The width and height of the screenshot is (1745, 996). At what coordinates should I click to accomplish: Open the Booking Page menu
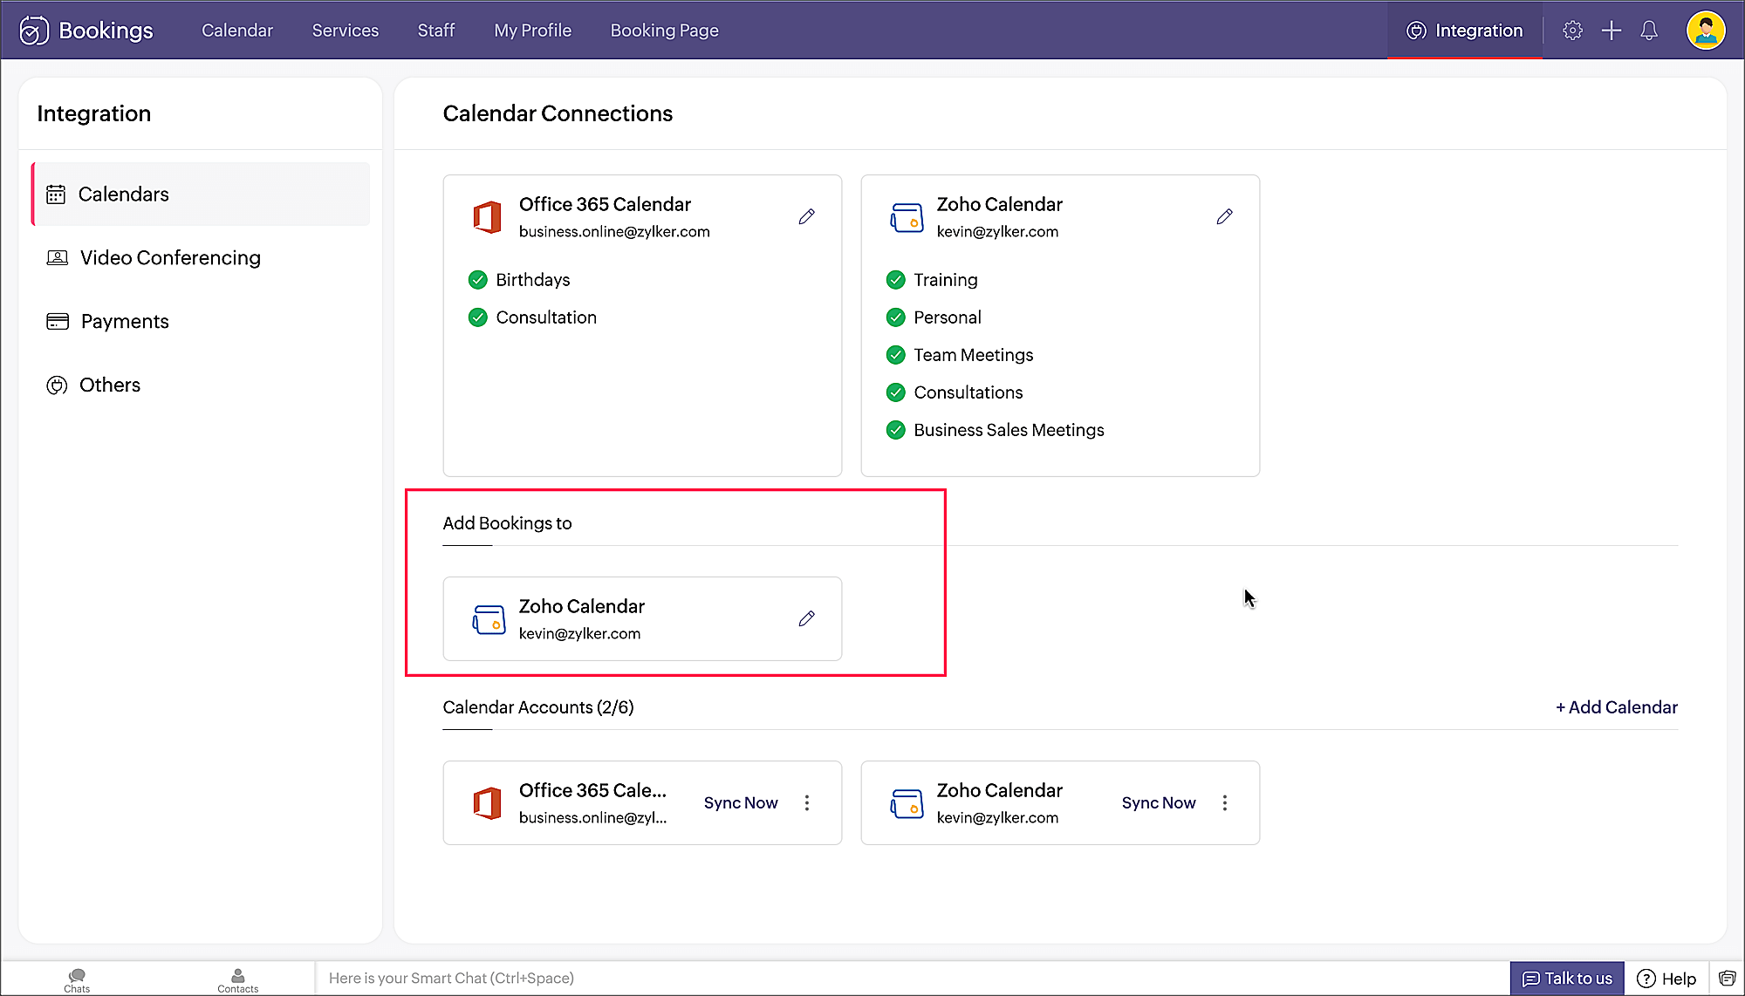coord(665,31)
